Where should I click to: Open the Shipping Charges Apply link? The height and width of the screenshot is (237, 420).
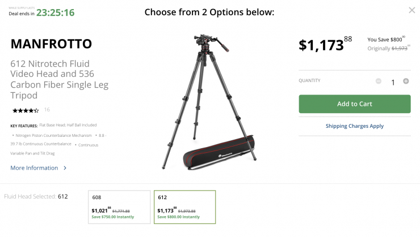click(354, 126)
